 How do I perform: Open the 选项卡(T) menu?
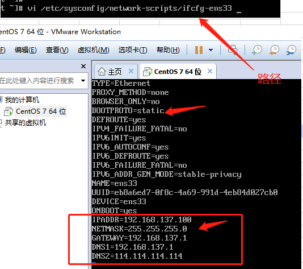pos(133,50)
